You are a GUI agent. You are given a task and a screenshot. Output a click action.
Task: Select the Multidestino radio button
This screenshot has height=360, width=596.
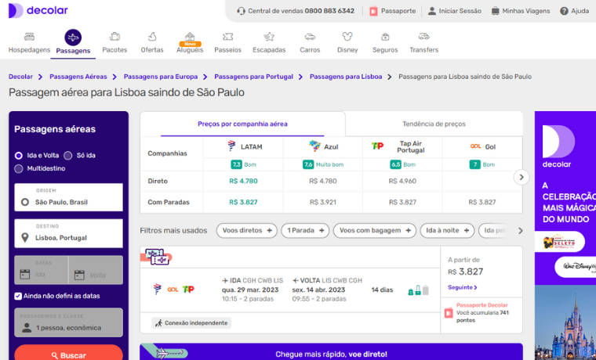(x=18, y=168)
